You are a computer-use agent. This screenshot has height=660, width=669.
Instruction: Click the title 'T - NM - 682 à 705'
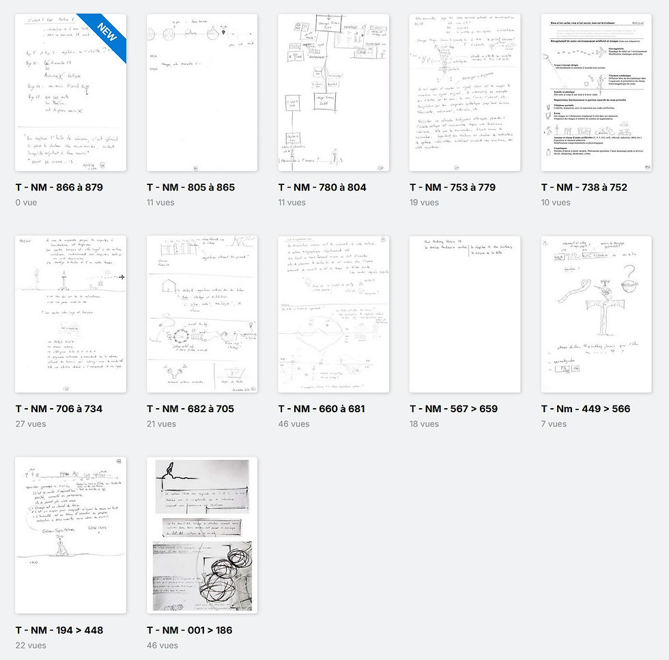190,409
